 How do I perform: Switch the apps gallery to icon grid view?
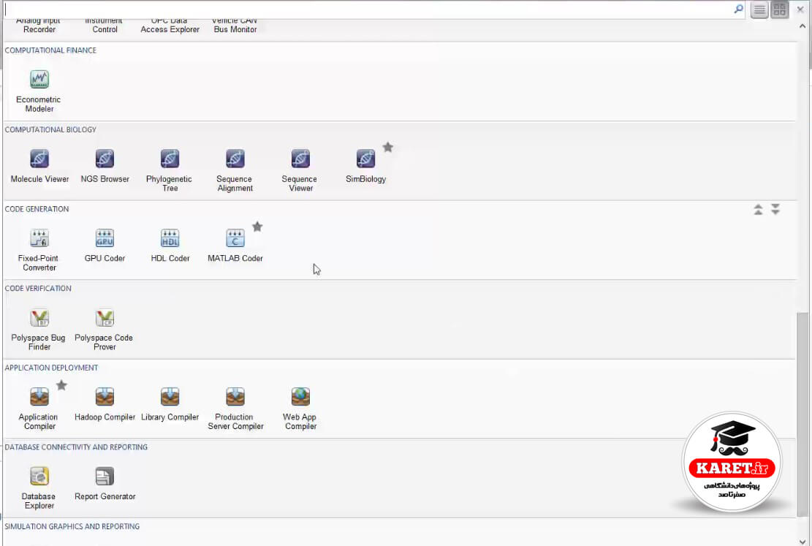(x=780, y=10)
